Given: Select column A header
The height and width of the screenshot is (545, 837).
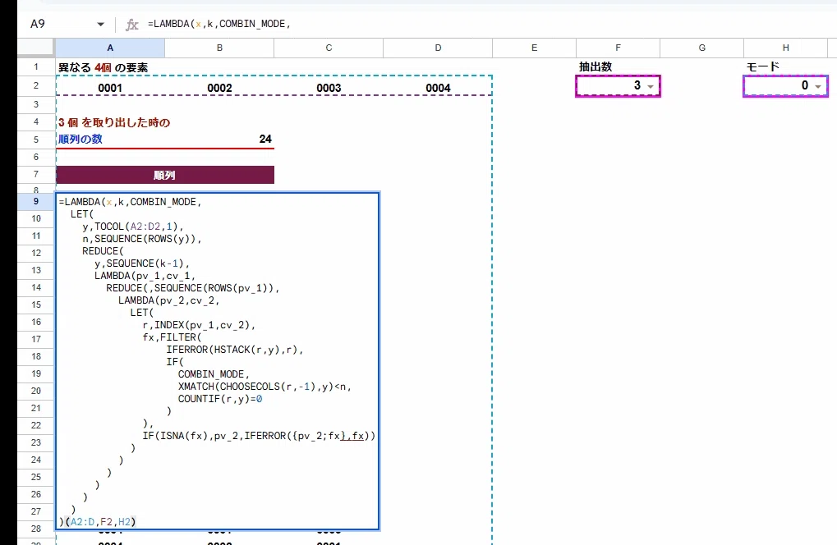Looking at the screenshot, I should (x=110, y=48).
